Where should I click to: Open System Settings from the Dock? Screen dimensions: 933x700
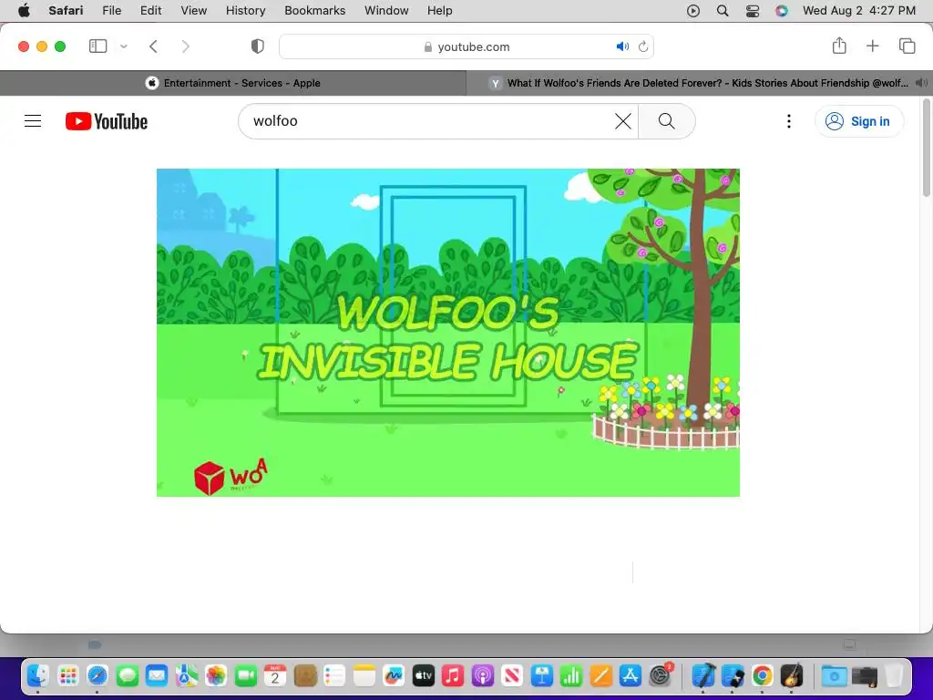[x=661, y=675]
